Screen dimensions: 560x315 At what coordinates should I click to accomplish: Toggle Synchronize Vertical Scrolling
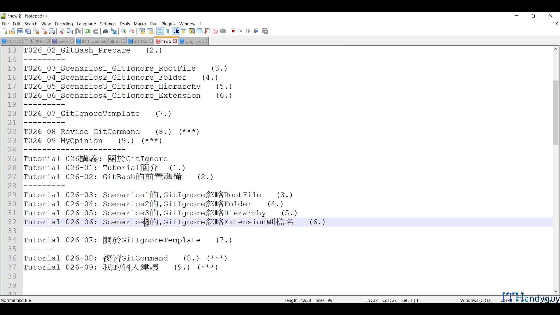143,31
